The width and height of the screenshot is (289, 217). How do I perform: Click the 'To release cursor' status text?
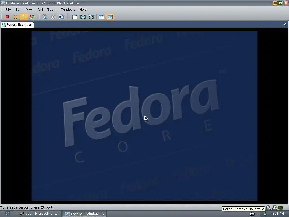[x=27, y=207]
